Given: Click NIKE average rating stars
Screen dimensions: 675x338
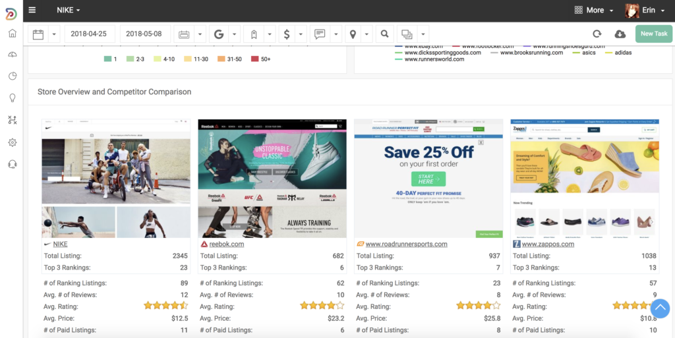Looking at the screenshot, I should point(165,306).
